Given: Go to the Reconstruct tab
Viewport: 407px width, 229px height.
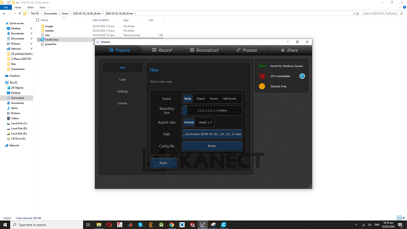Looking at the screenshot, I should 204,50.
